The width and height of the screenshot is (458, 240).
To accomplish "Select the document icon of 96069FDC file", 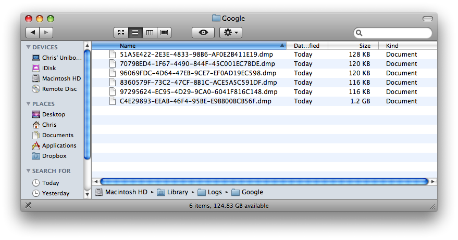I will 113,73.
